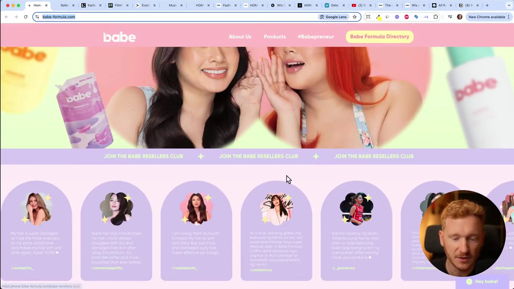514x289 pixels.
Task: Reload the babe-formula.com page
Action: pyautogui.click(x=25, y=17)
